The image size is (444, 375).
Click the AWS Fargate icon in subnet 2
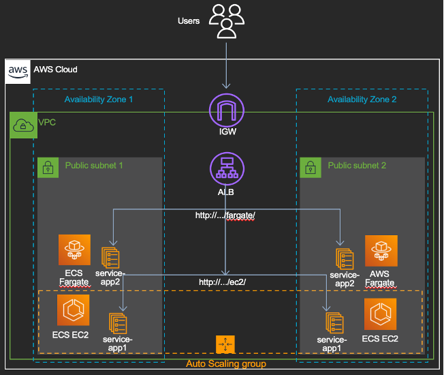click(381, 250)
